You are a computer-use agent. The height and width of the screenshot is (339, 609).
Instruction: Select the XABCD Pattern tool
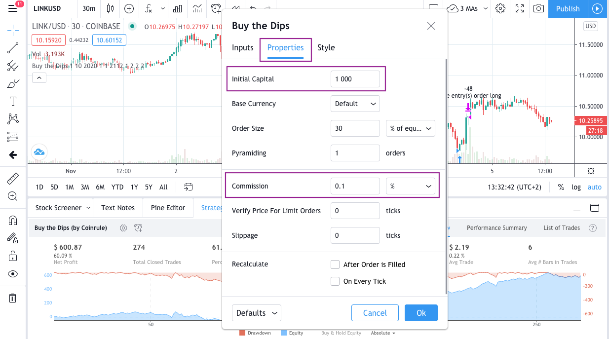(x=12, y=118)
